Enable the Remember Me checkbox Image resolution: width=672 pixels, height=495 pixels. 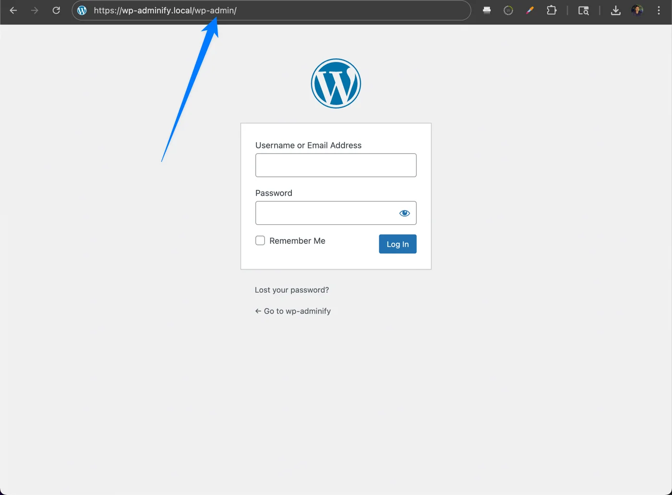(260, 241)
